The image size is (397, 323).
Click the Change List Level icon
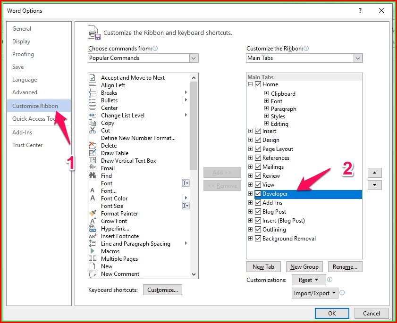93,116
